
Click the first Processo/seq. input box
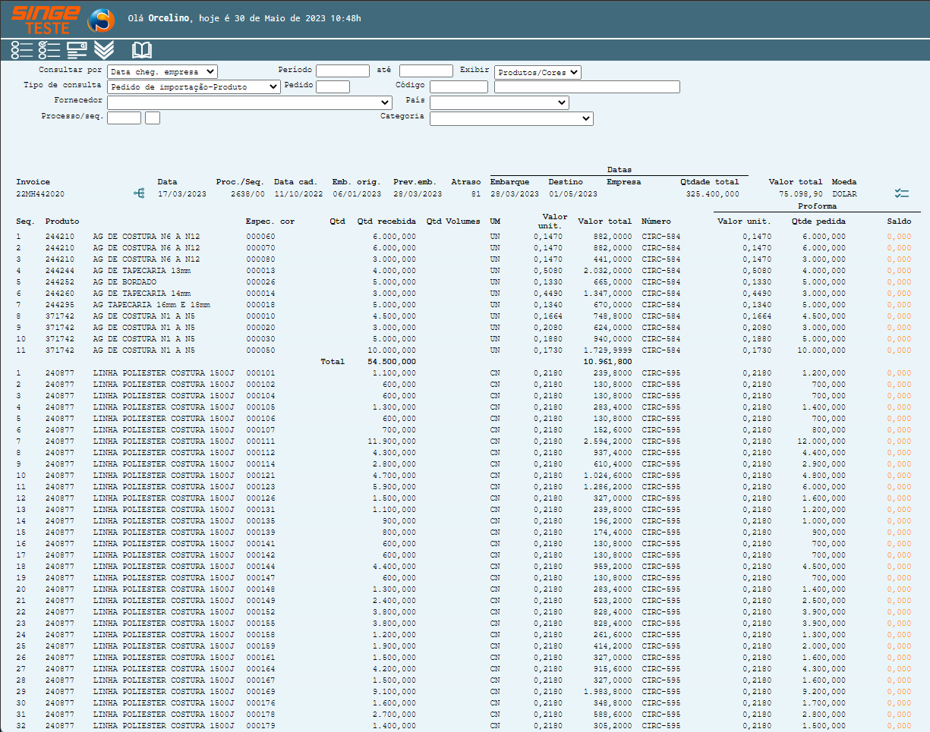click(124, 118)
